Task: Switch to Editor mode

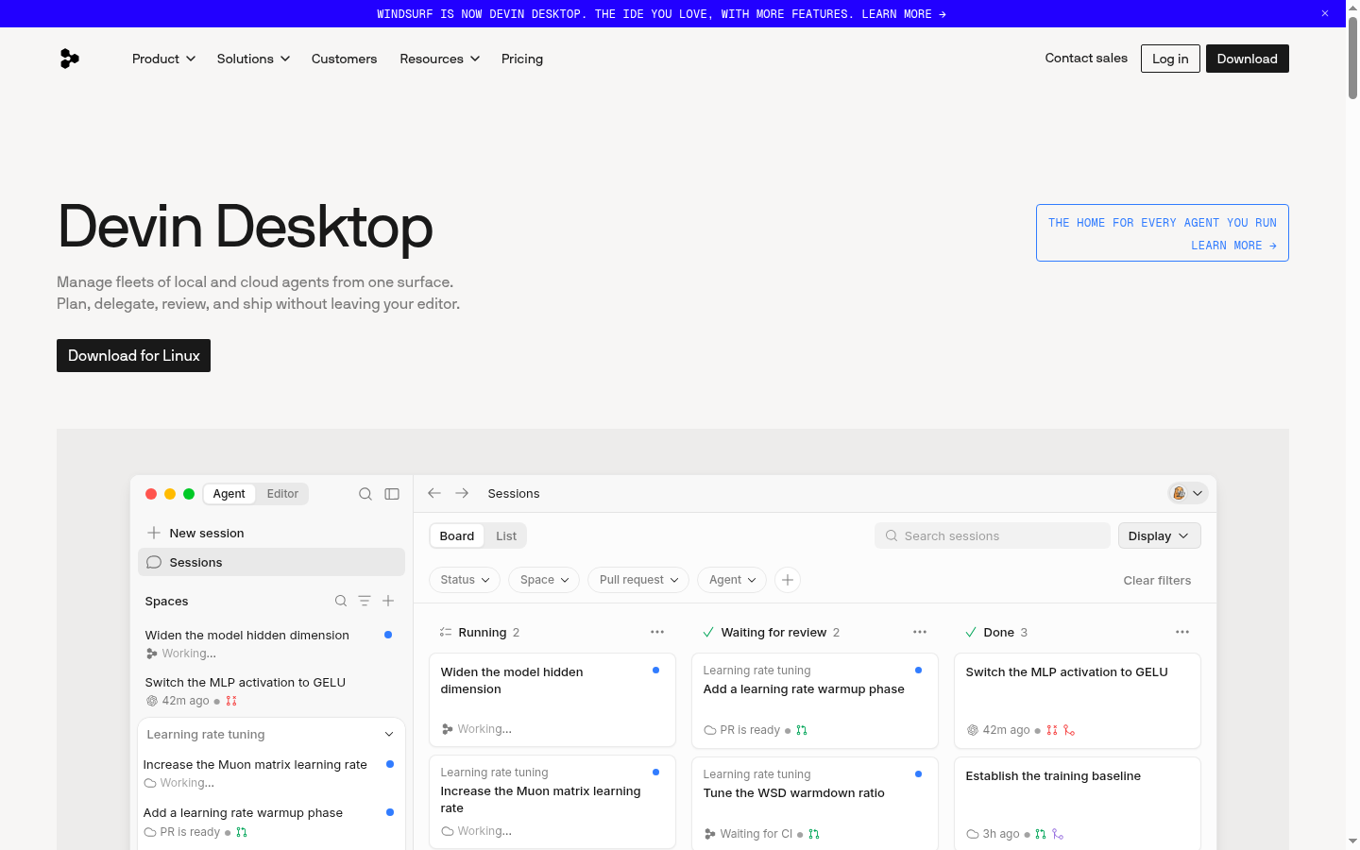Action: pyautogui.click(x=282, y=494)
